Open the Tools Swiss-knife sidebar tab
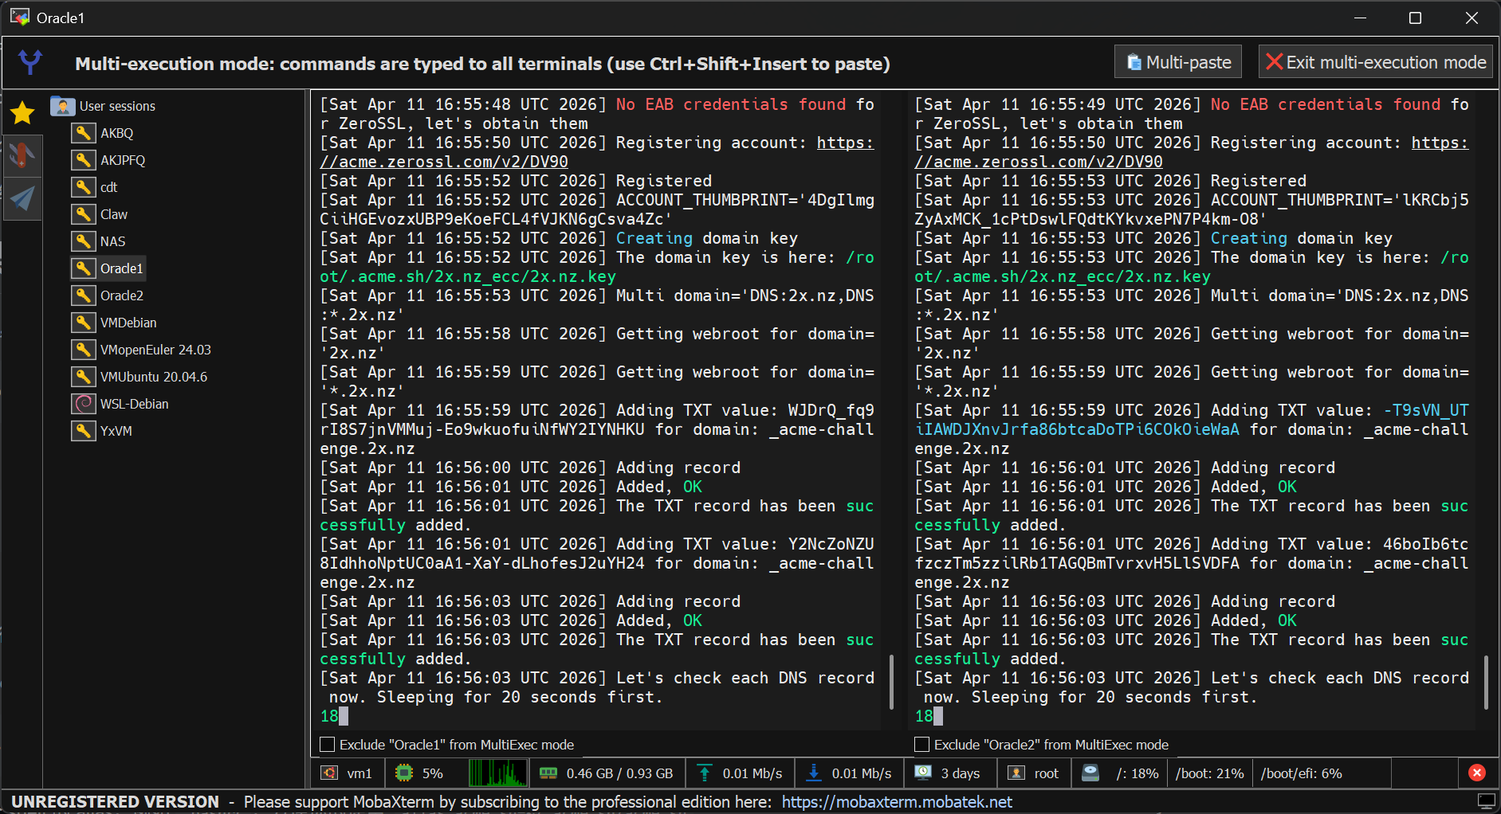Viewport: 1501px width, 814px height. pyautogui.click(x=22, y=155)
